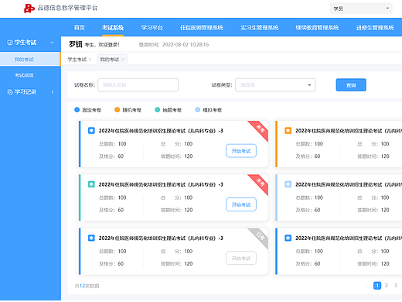
Task: Open the 学习平台 nav item
Action: click(152, 28)
